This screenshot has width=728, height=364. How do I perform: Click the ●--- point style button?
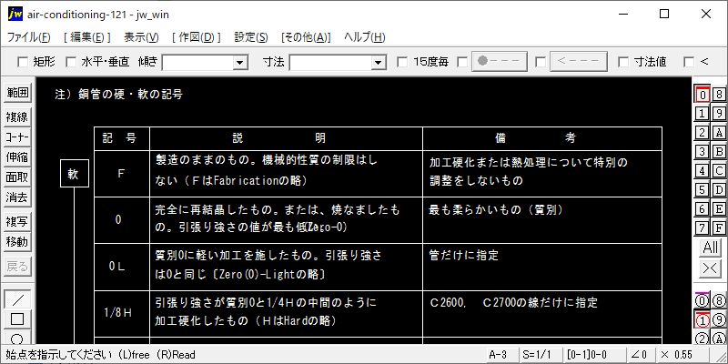(x=500, y=62)
